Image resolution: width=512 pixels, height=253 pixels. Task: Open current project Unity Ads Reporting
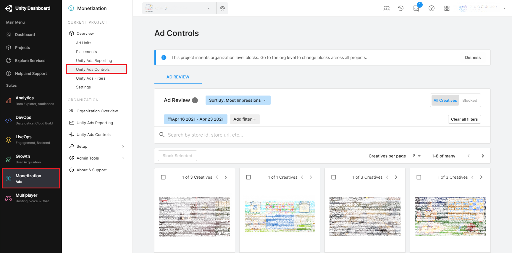click(x=94, y=60)
